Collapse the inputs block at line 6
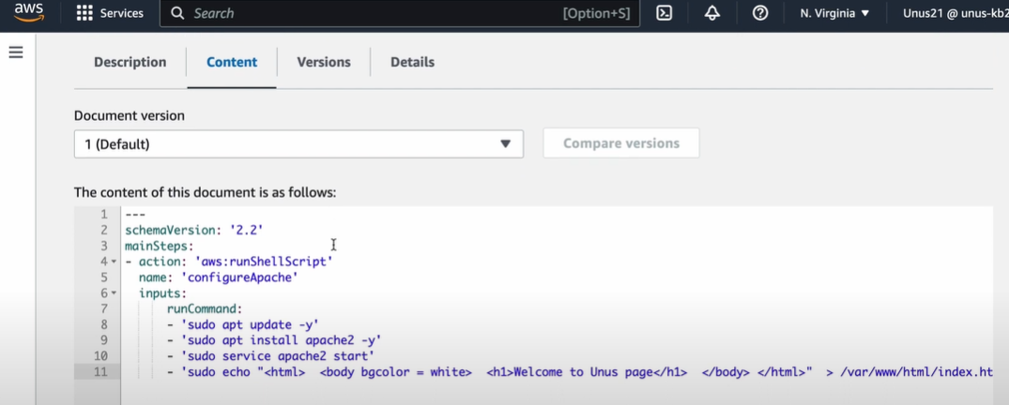The width and height of the screenshot is (1009, 405). (x=114, y=293)
